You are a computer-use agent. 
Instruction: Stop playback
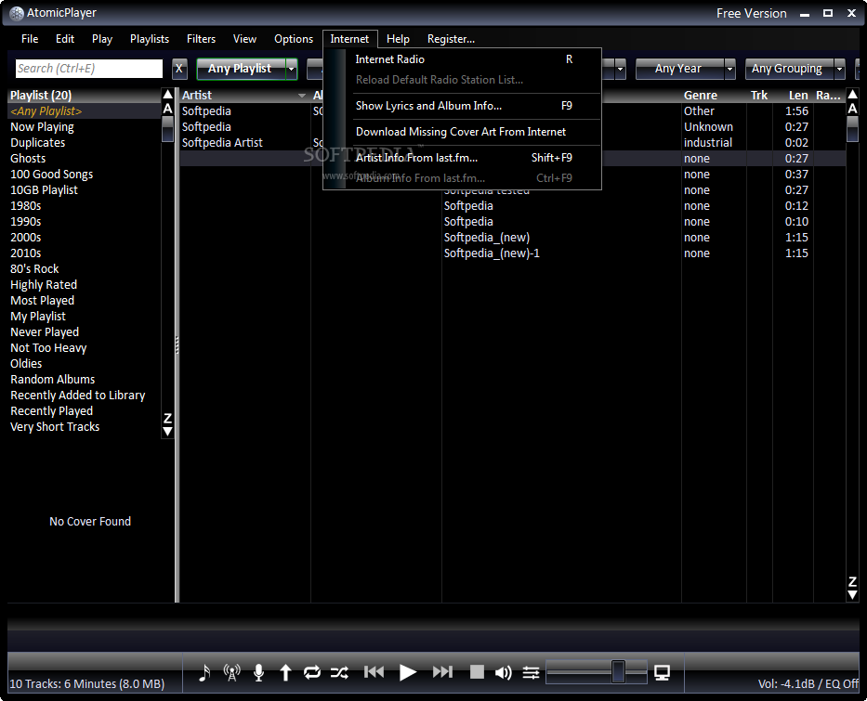477,671
